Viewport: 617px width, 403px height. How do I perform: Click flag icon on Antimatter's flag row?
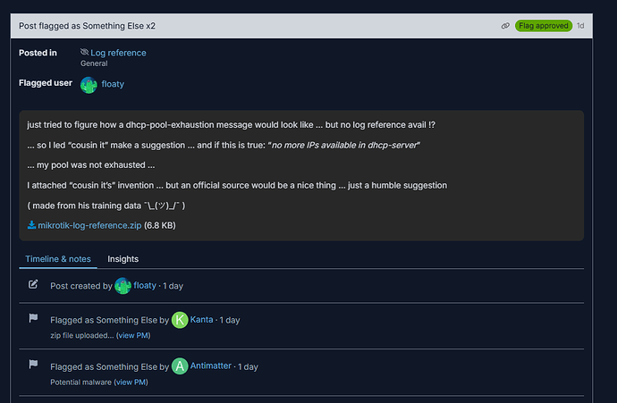point(33,364)
